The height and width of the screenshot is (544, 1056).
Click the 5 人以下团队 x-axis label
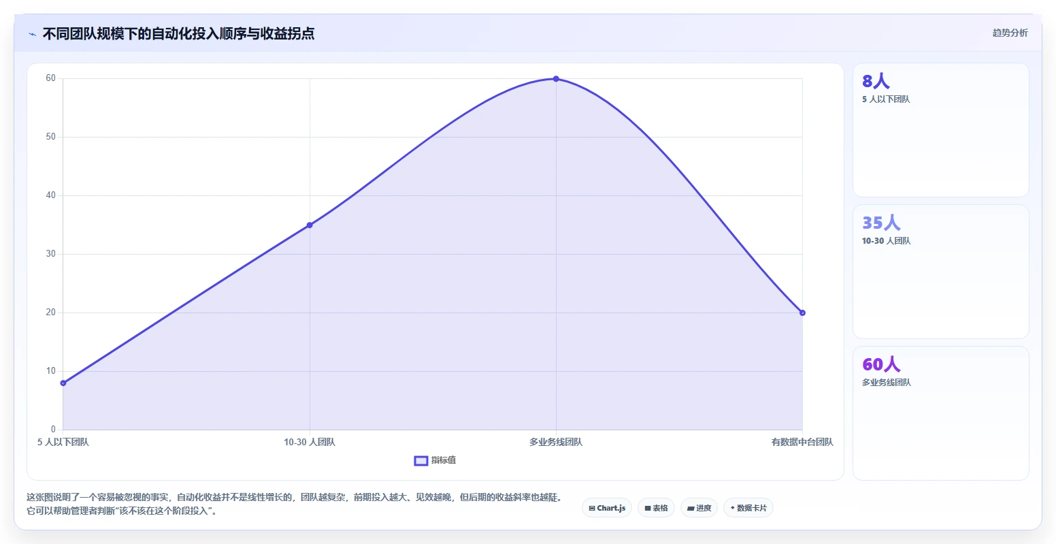point(63,442)
